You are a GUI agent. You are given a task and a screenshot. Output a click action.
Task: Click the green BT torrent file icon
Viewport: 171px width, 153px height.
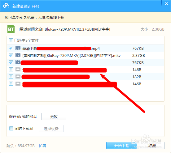[x=11, y=29]
